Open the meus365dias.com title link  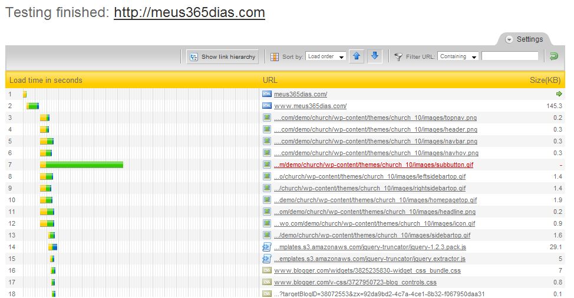(x=189, y=12)
